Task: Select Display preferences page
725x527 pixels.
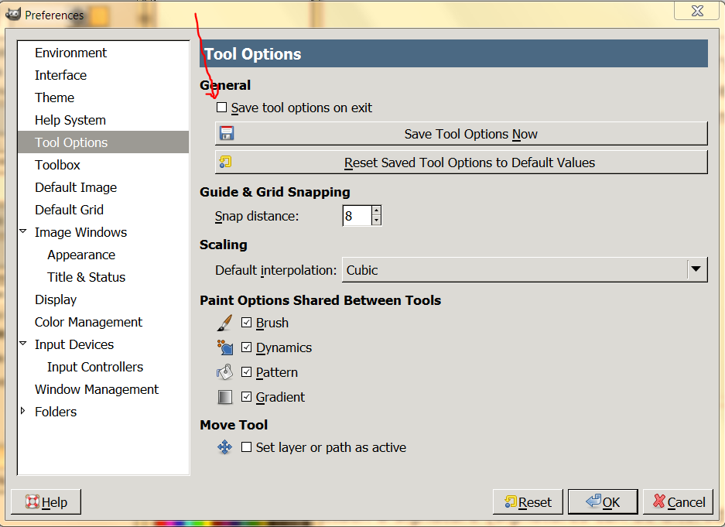Action: (x=56, y=299)
